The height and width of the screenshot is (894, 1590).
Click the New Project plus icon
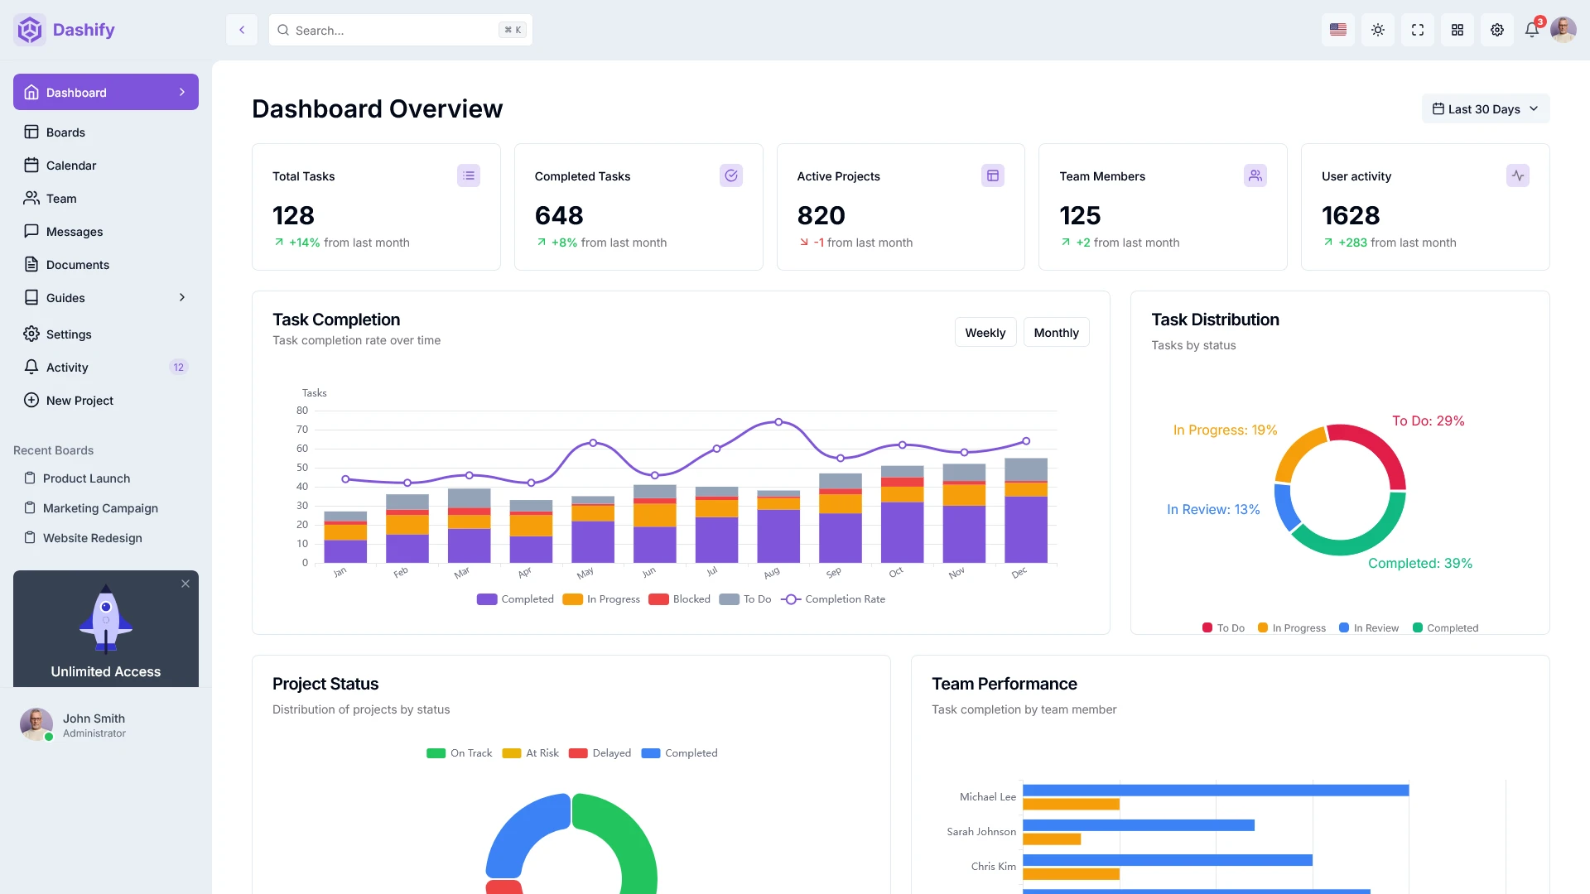click(x=31, y=400)
